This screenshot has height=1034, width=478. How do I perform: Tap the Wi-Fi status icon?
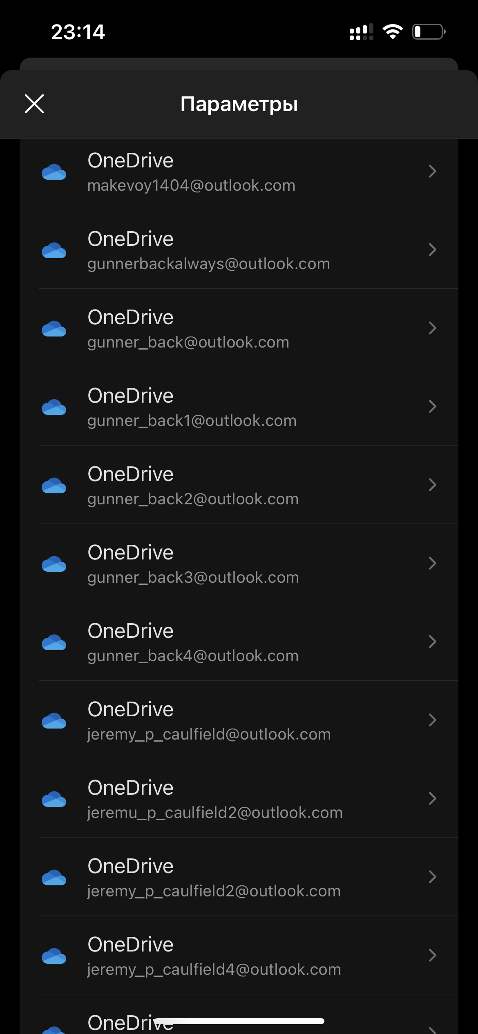point(393,31)
